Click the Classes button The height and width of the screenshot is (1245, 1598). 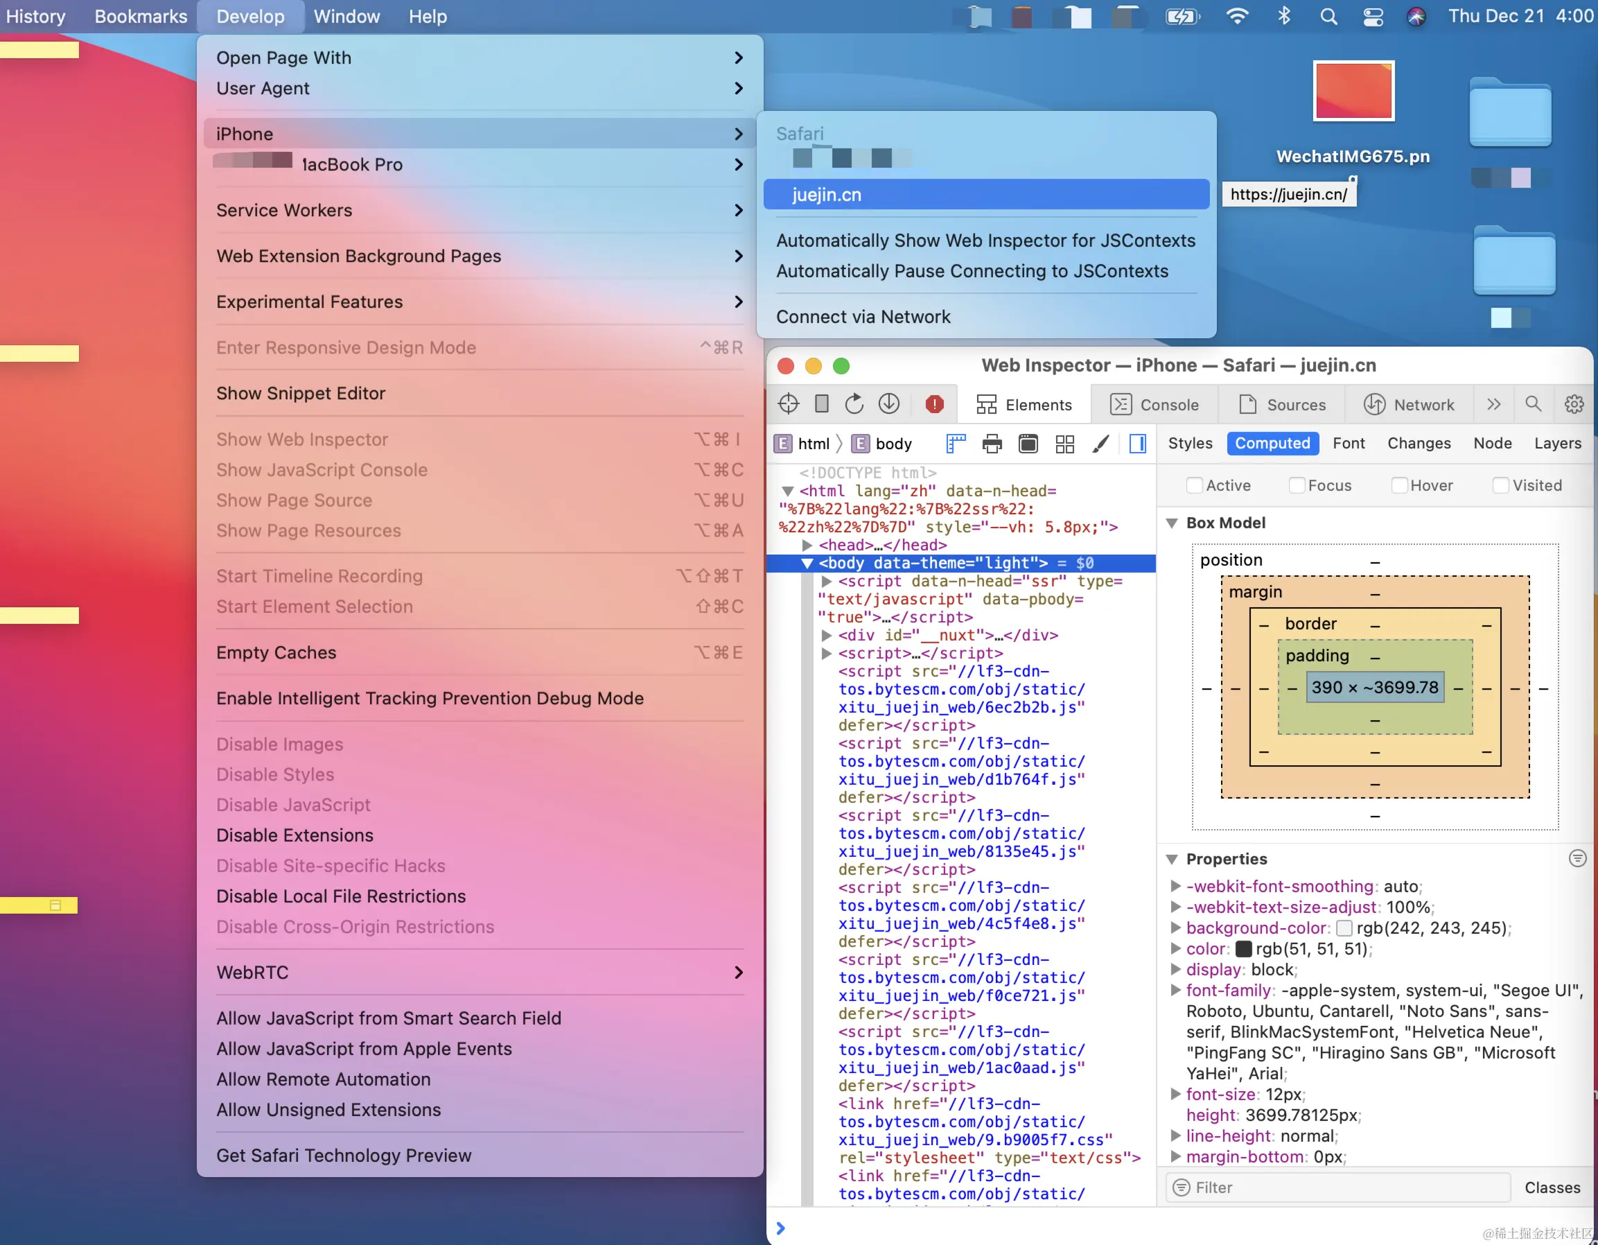1553,1187
